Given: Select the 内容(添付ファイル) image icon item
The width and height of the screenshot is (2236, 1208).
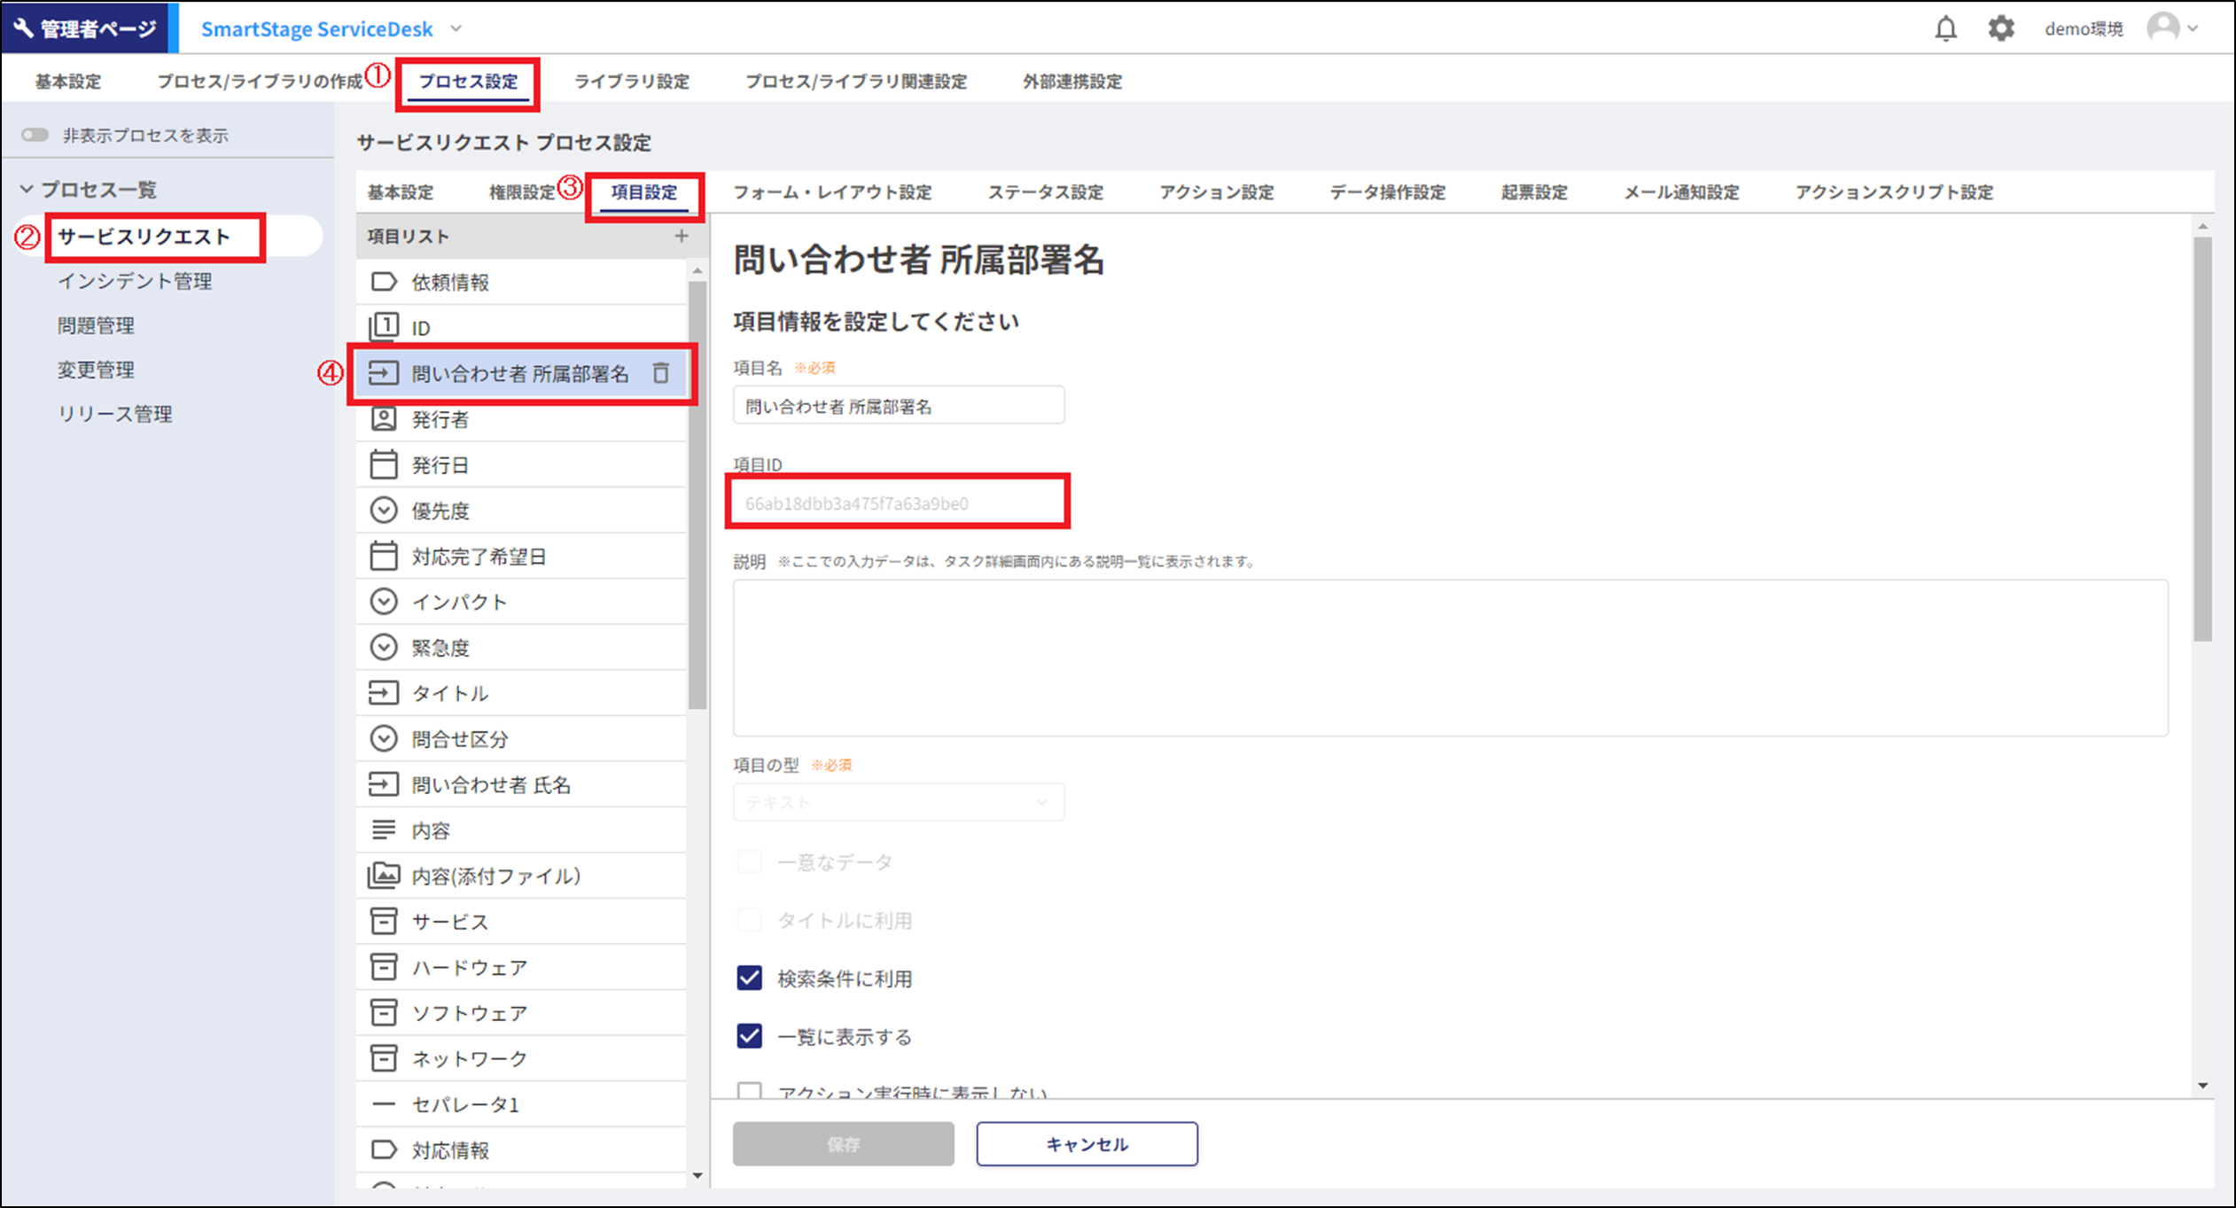Looking at the screenshot, I should (x=383, y=876).
